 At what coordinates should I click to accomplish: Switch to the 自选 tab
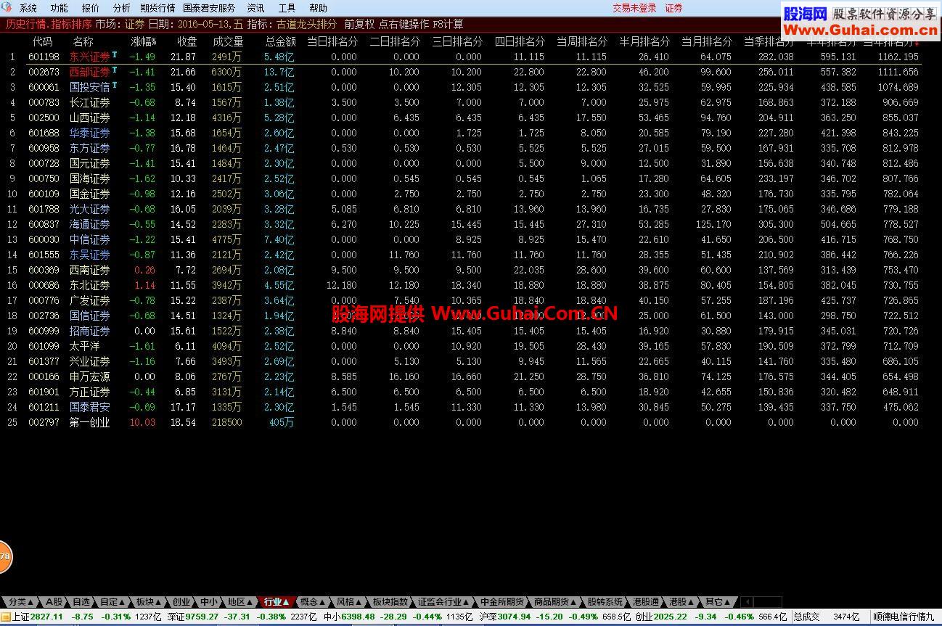81,601
